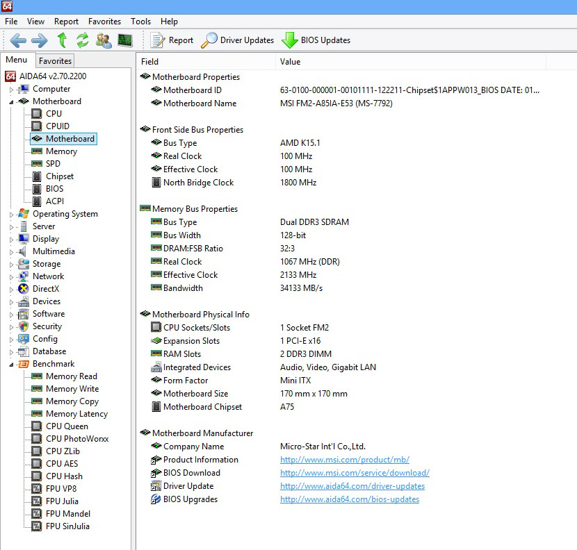The height and width of the screenshot is (550, 577).
Task: Select the North Bridge Clock row
Action: (x=234, y=183)
